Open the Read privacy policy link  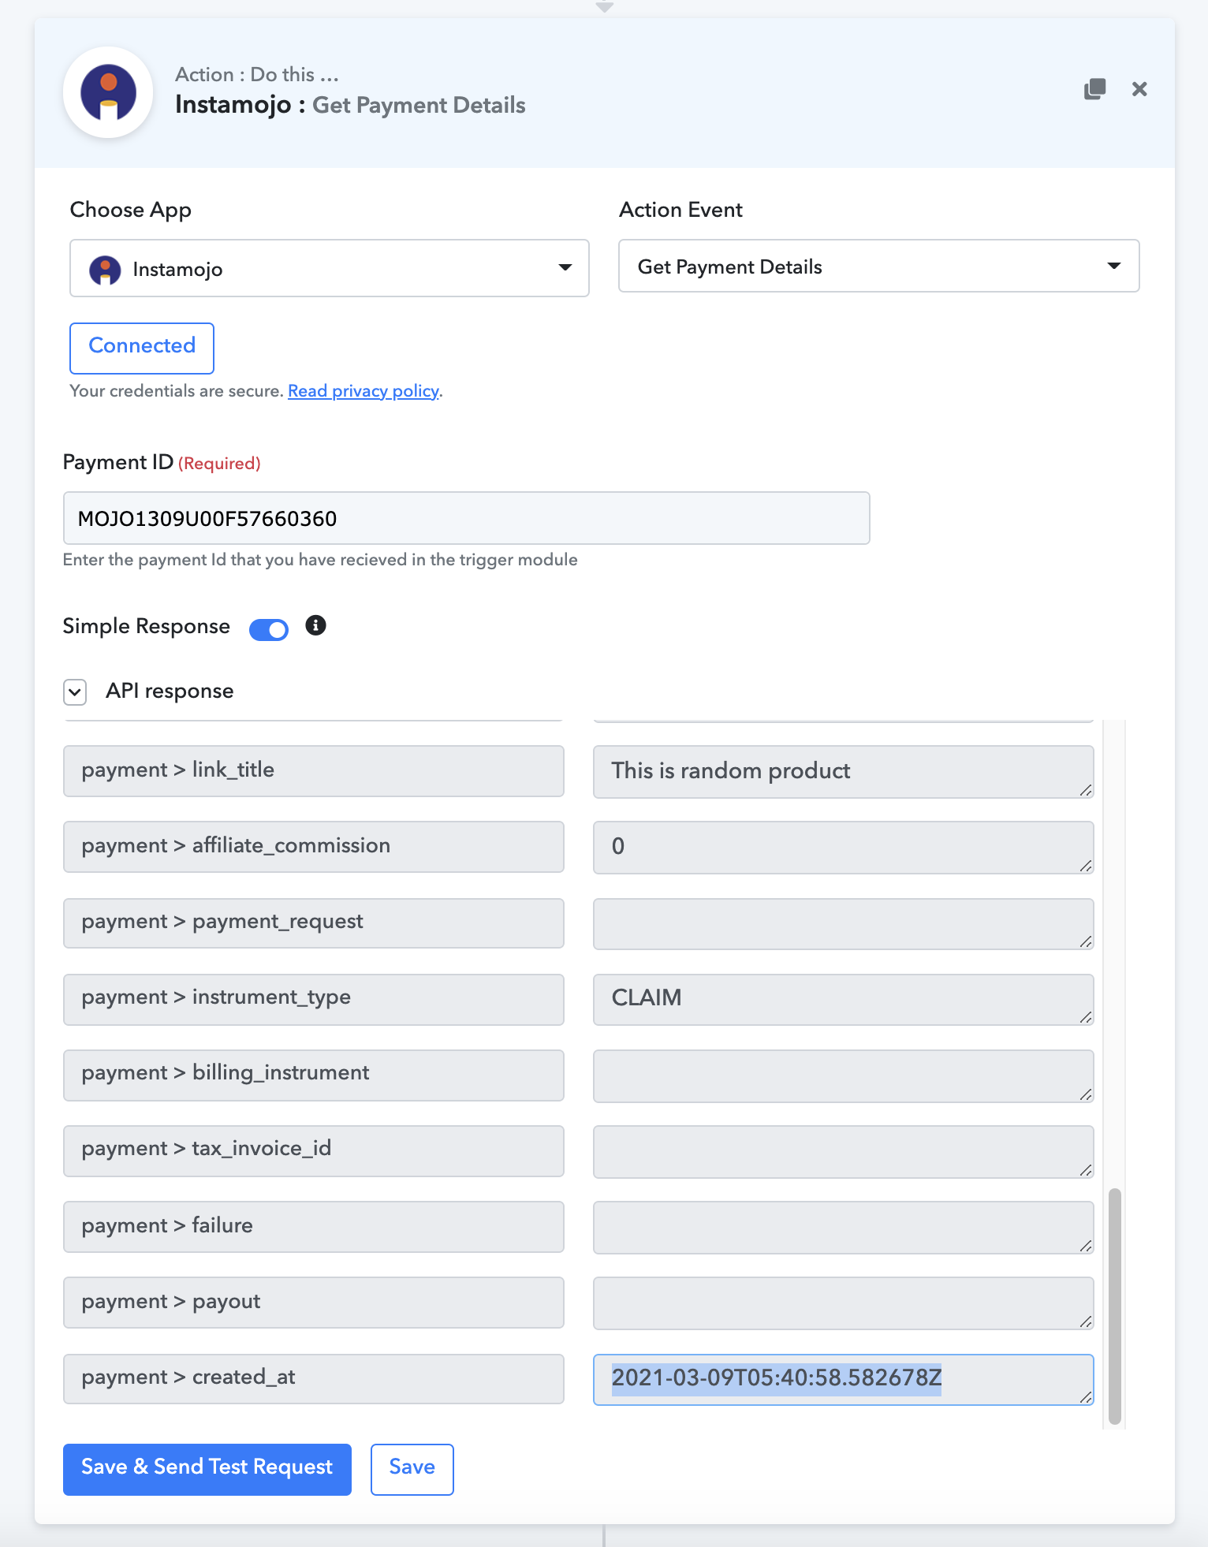[364, 391]
